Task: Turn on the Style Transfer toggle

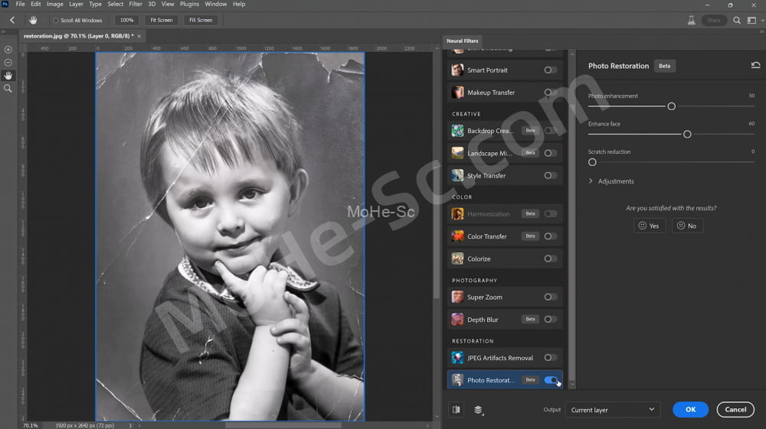Action: coord(551,176)
